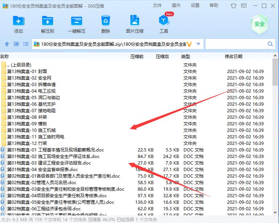This screenshot has width=279, height=223.
Task: Click the folder icon of 第13档案盒-12 竹架
Action: (4, 143)
